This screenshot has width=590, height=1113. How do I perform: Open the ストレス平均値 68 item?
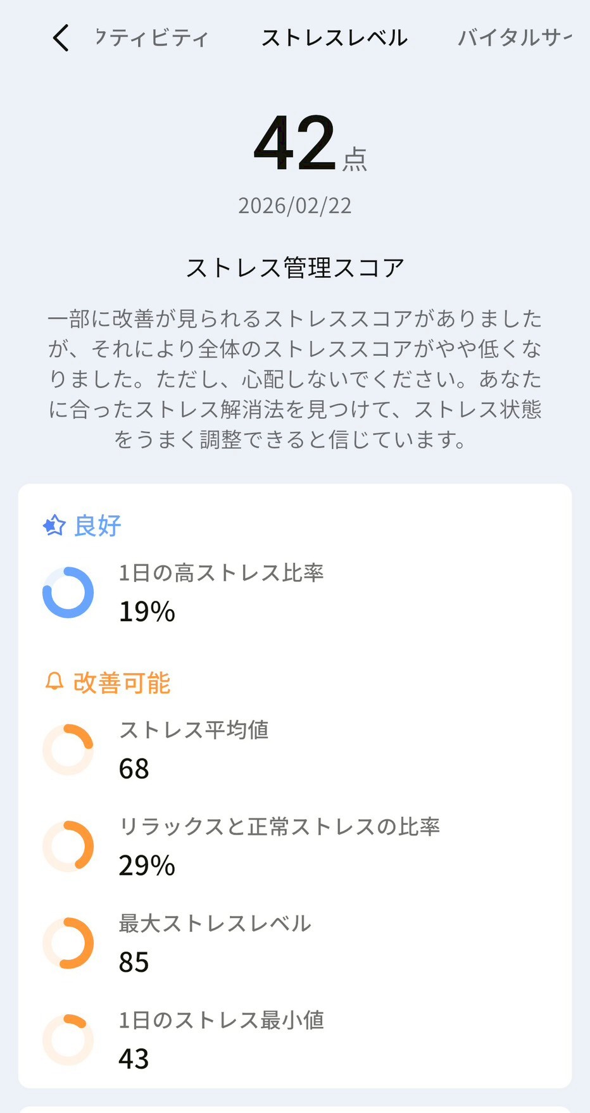click(194, 750)
